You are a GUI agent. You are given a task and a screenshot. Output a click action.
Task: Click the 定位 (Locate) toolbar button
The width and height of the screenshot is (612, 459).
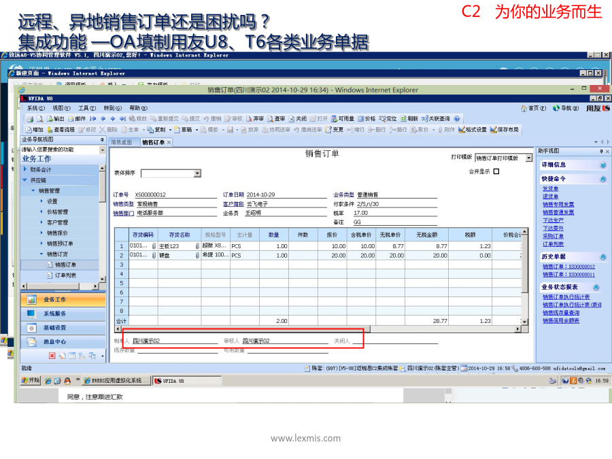pos(388,118)
